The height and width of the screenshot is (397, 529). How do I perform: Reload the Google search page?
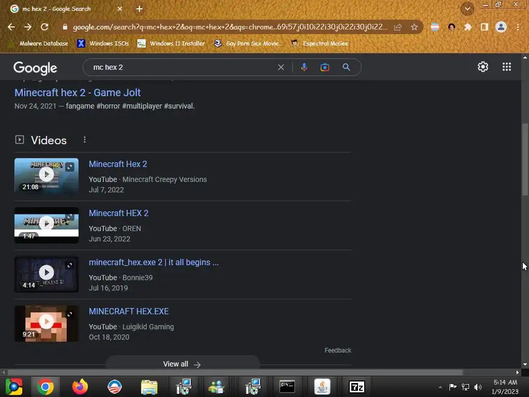click(x=44, y=27)
